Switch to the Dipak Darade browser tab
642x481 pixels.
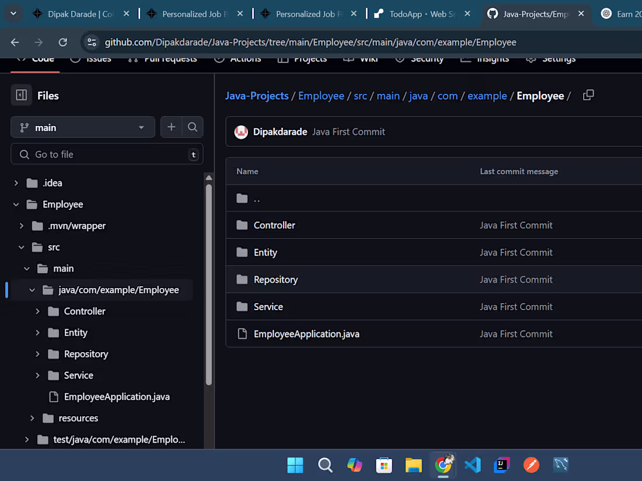tap(81, 13)
